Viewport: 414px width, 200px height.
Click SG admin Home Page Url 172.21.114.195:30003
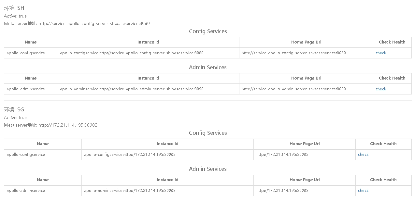[x=282, y=191]
